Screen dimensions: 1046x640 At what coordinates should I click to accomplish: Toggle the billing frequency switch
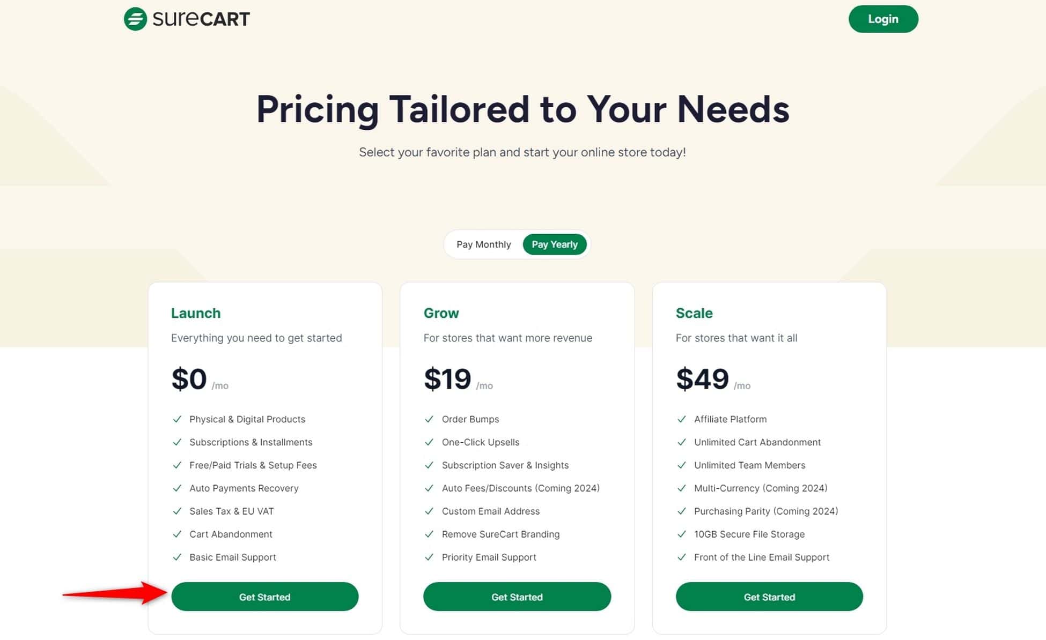click(517, 244)
